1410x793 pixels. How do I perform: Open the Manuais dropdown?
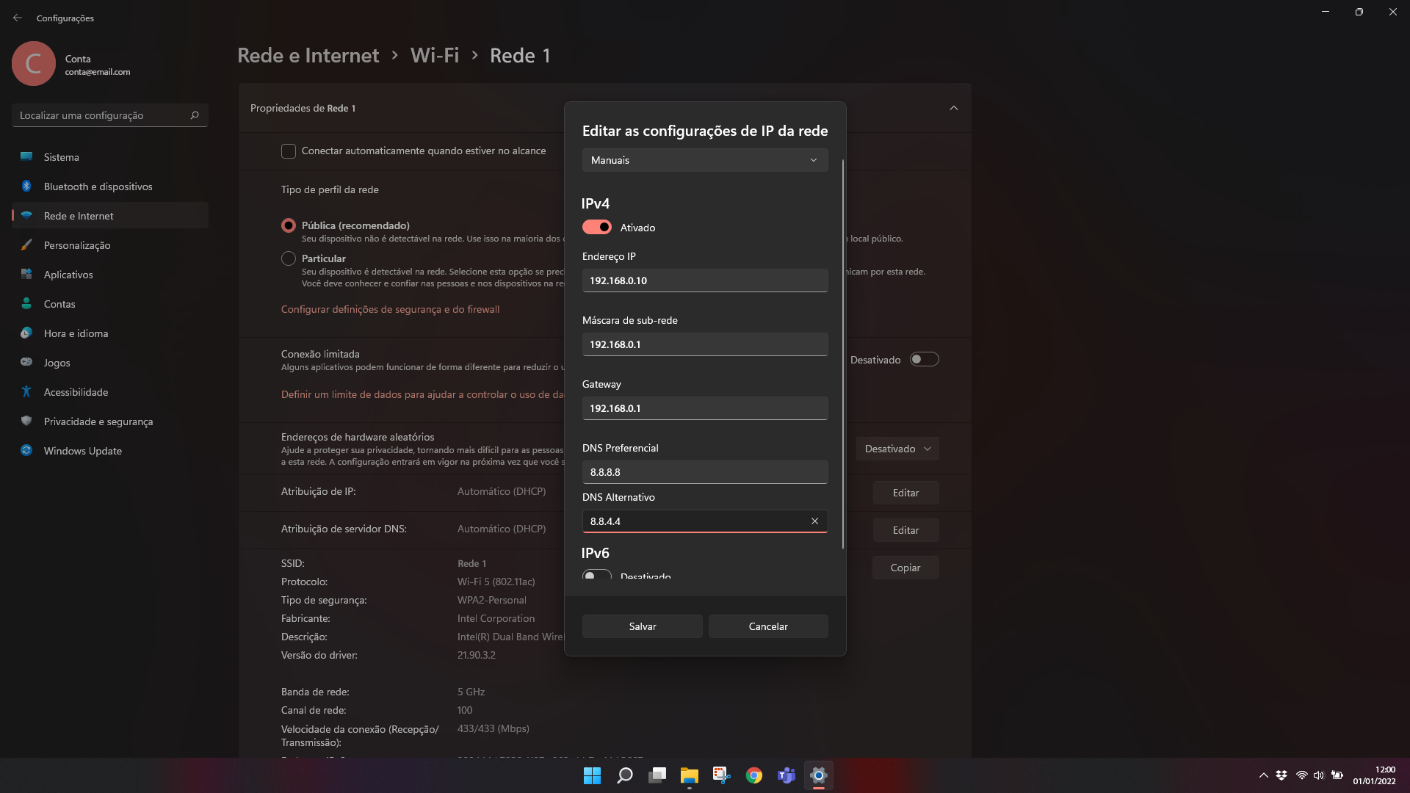pos(705,160)
